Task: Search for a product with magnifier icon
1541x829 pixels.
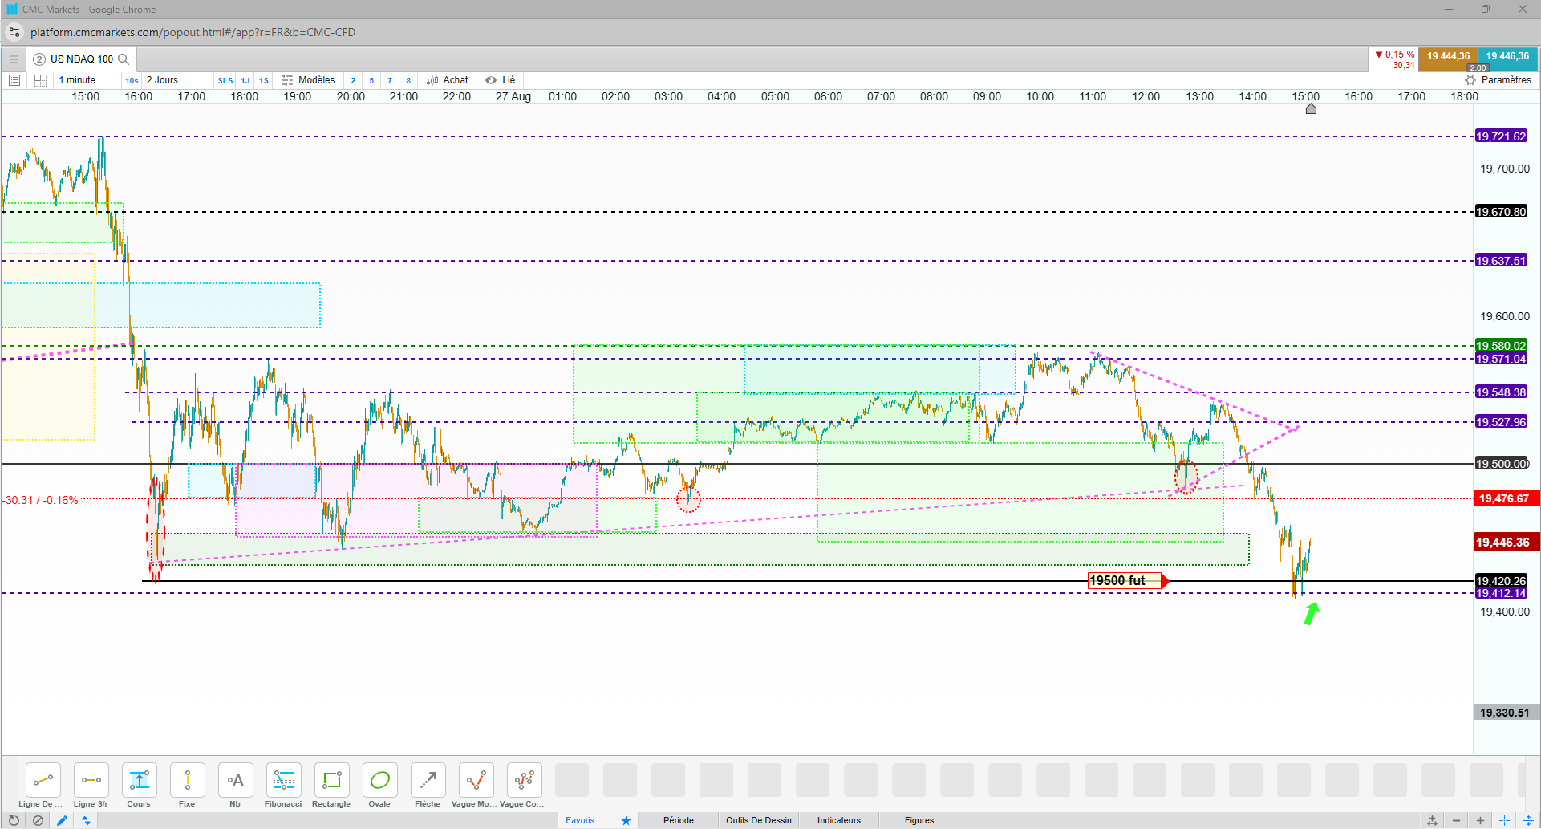Action: 124,59
